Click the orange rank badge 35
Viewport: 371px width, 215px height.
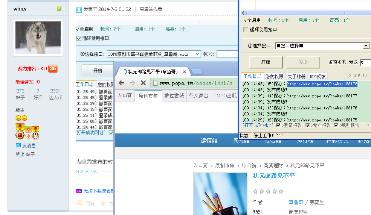coord(53,69)
